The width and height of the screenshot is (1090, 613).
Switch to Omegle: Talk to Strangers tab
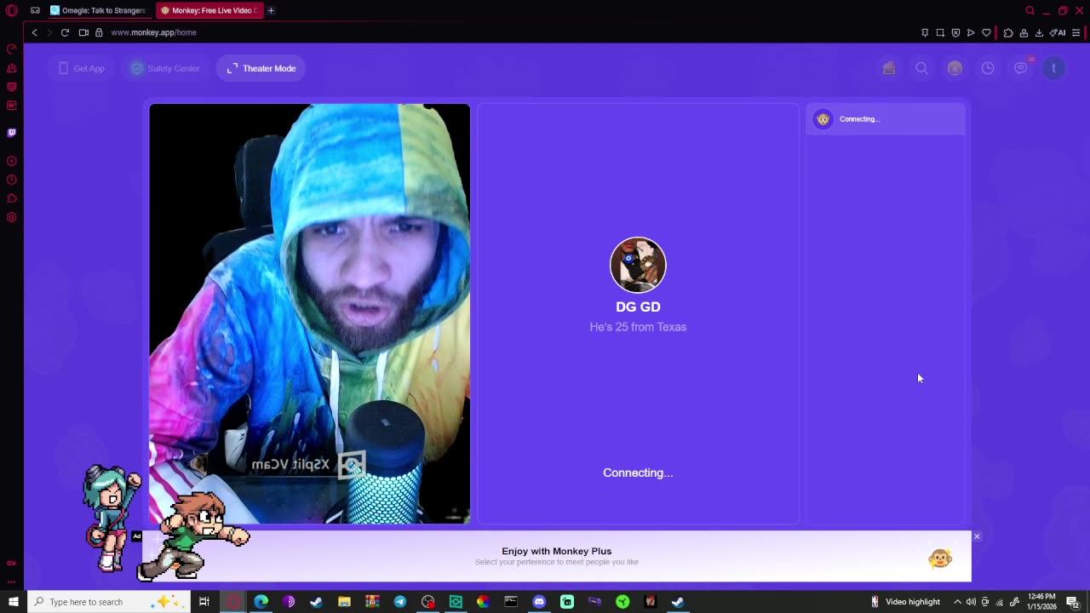[x=98, y=10]
